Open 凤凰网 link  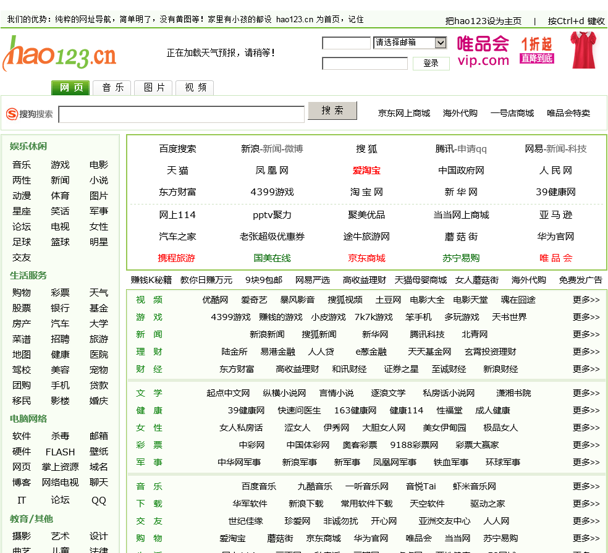[x=272, y=171]
